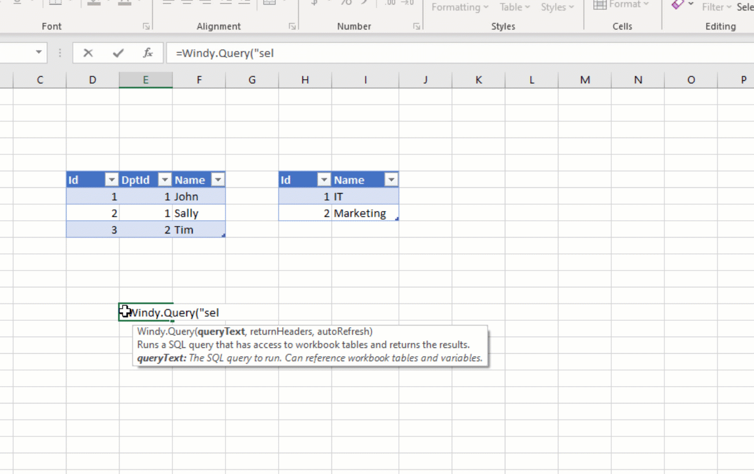Open the Name Box dropdown arrow
Image resolution: width=754 pixels, height=474 pixels.
39,53
